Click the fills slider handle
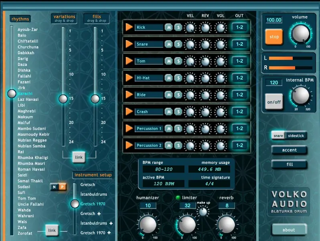 point(95,99)
